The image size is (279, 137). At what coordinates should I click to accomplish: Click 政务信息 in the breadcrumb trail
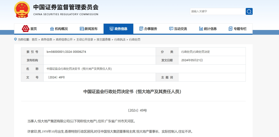click(46, 40)
